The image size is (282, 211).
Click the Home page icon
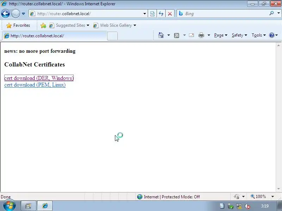(x=161, y=35)
